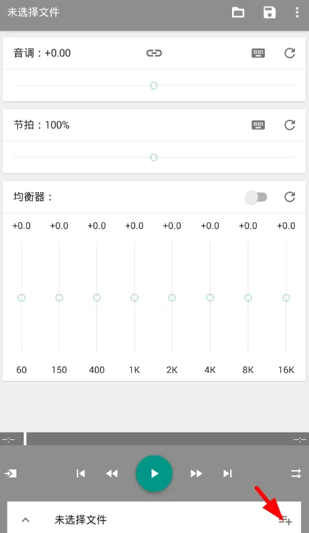Toggle the pitch-tempo link icon
Image resolution: width=309 pixels, height=533 pixels.
[154, 53]
